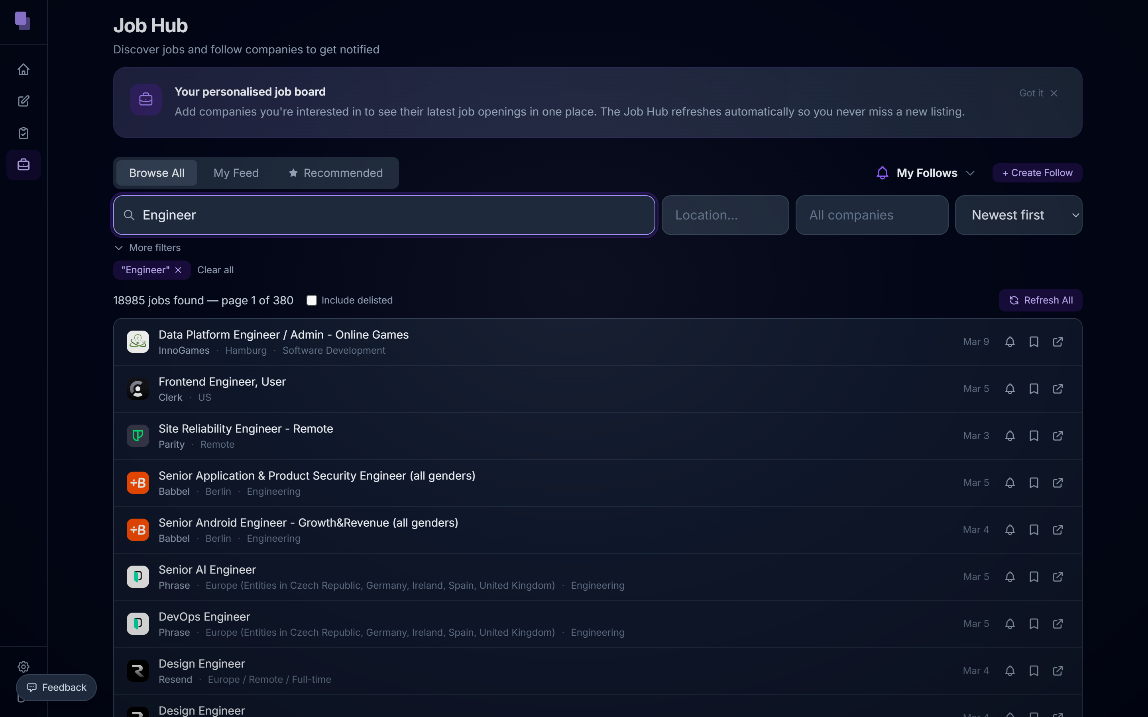Open Senior AI Engineer external link icon
This screenshot has width=1148, height=717.
coord(1058,576)
